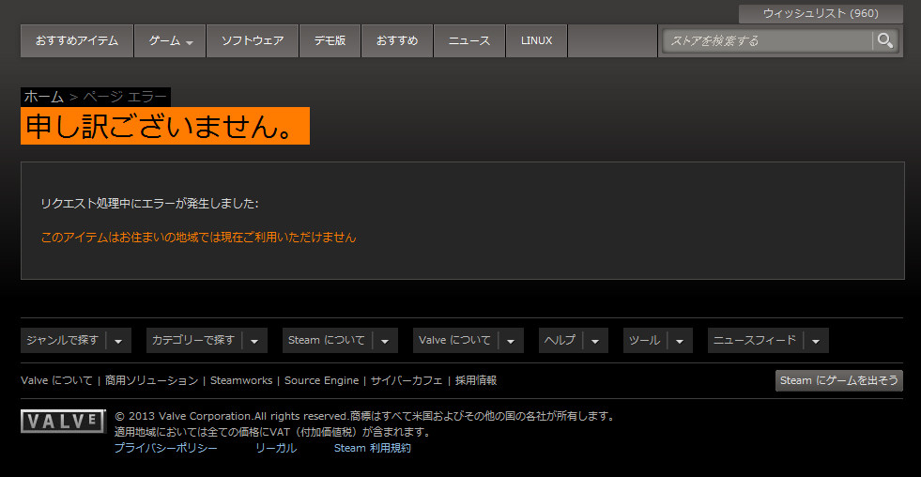
Task: Open the Steam について dropdown
Action: [x=340, y=340]
